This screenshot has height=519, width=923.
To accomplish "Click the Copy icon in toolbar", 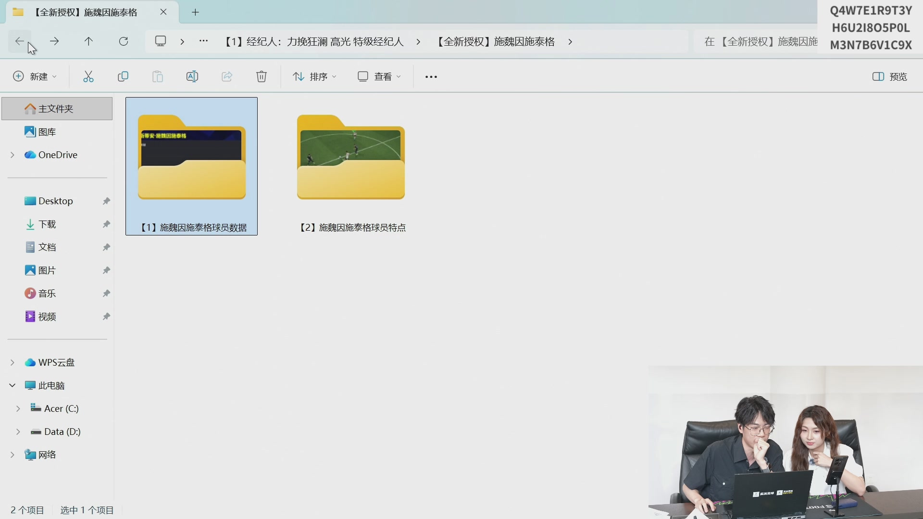I will [123, 76].
